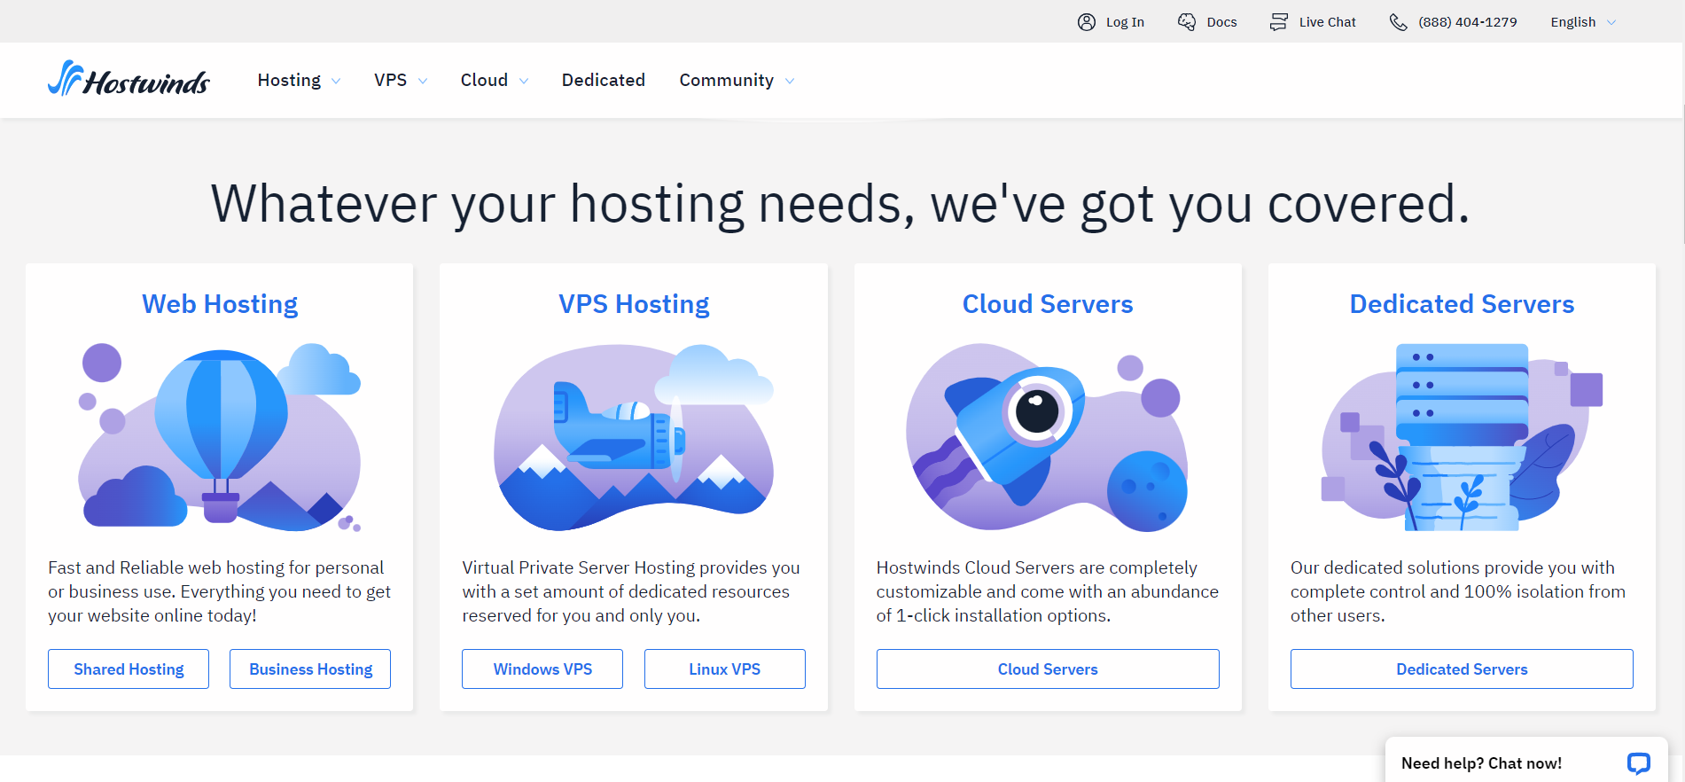Expand the English language dropdown

pyautogui.click(x=1583, y=22)
